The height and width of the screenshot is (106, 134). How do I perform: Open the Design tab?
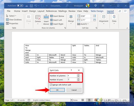33,11
